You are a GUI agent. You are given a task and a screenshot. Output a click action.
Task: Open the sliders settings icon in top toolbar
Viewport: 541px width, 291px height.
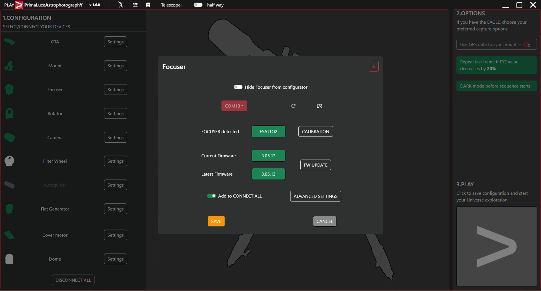click(135, 5)
